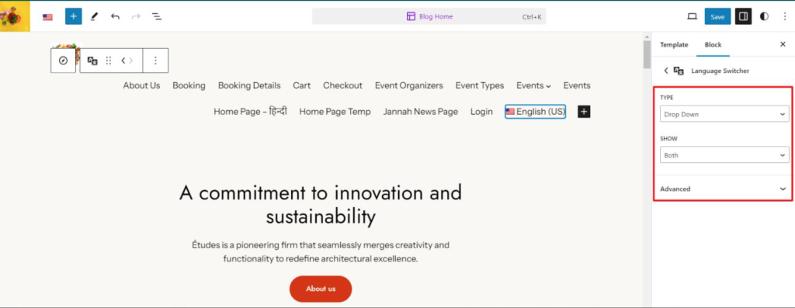Click the compass Navigation parent block icon
The height and width of the screenshot is (308, 795).
(x=63, y=61)
